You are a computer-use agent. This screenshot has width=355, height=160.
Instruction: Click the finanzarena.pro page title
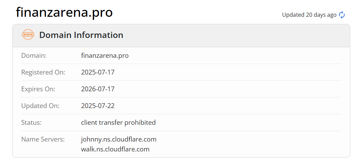coord(64,13)
